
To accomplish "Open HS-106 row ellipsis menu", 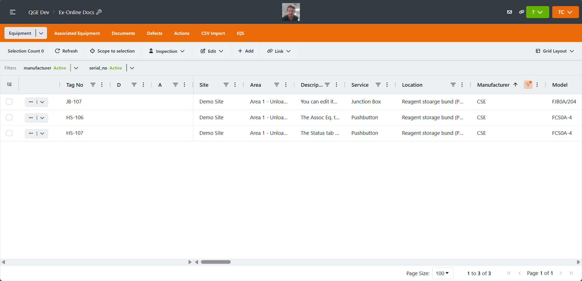I will [x=31, y=118].
